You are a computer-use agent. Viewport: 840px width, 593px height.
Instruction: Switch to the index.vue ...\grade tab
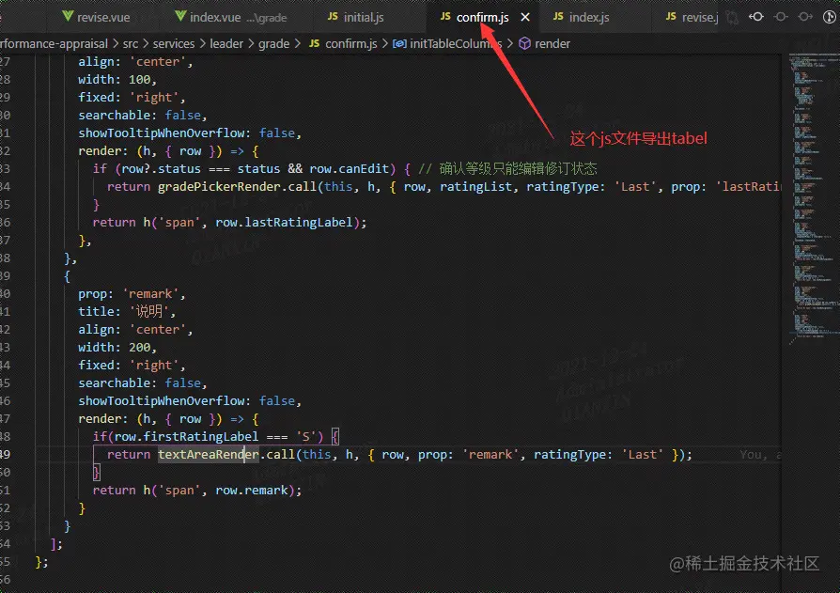point(231,17)
